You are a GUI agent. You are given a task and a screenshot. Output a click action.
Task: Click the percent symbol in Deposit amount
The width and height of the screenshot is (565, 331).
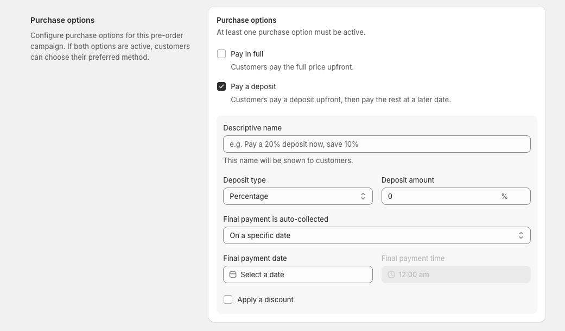pyautogui.click(x=504, y=196)
